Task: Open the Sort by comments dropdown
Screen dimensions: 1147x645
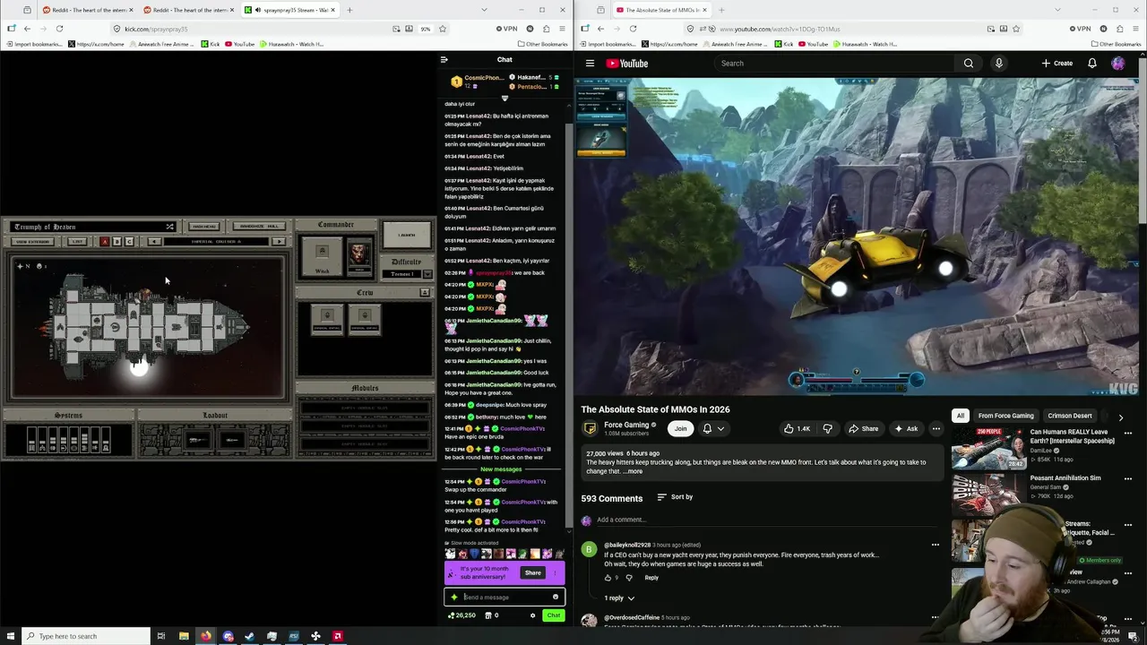Action: 675,497
